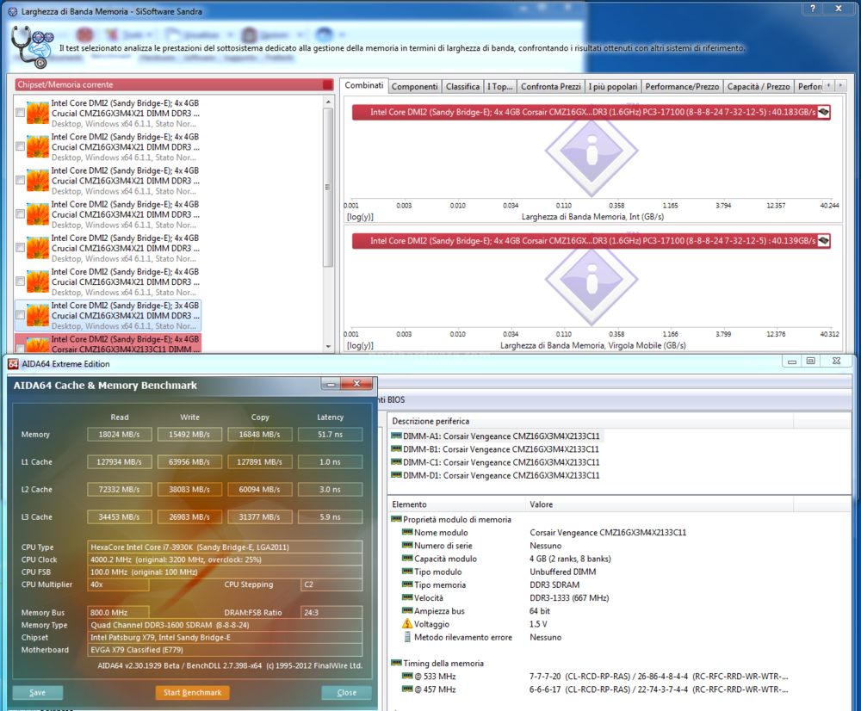Image resolution: width=861 pixels, height=711 pixels.
Task: Click the left tab-scroll arrow in Sandra
Action: click(x=828, y=85)
